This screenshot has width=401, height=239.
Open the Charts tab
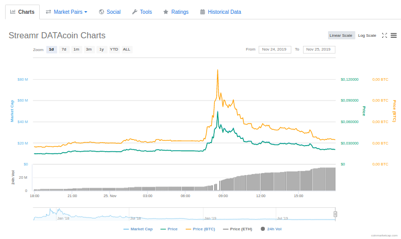[22, 12]
